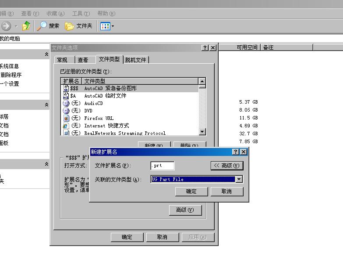The width and height of the screenshot is (343, 253).
Task: Click the address bar showing 我的电脑
Action: pos(172,39)
